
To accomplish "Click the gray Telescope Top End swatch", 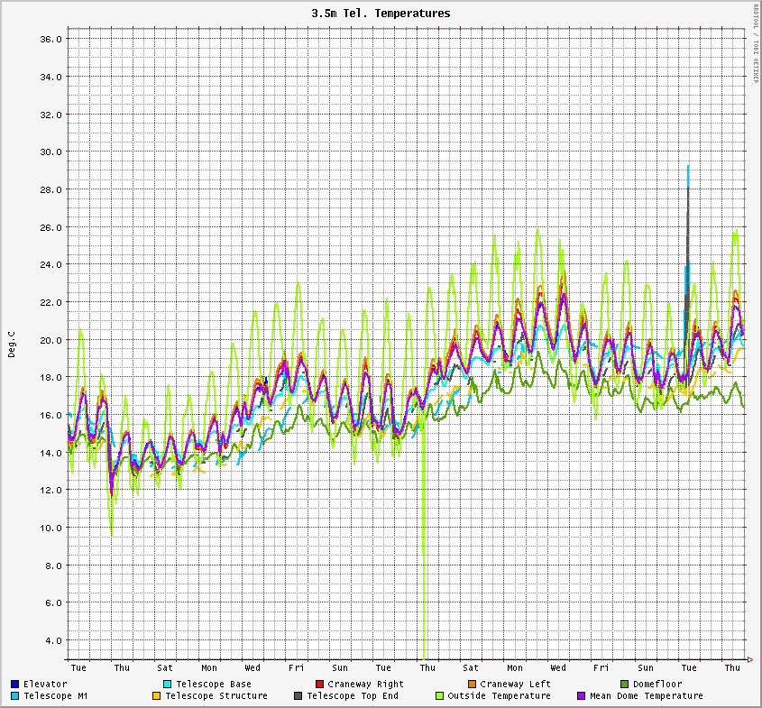I will (298, 696).
